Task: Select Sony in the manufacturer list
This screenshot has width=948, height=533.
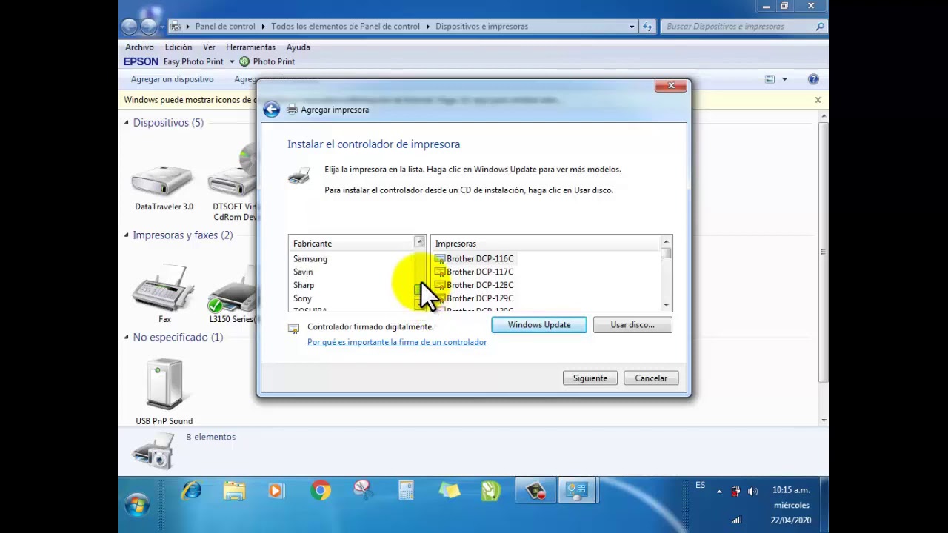Action: (x=302, y=299)
